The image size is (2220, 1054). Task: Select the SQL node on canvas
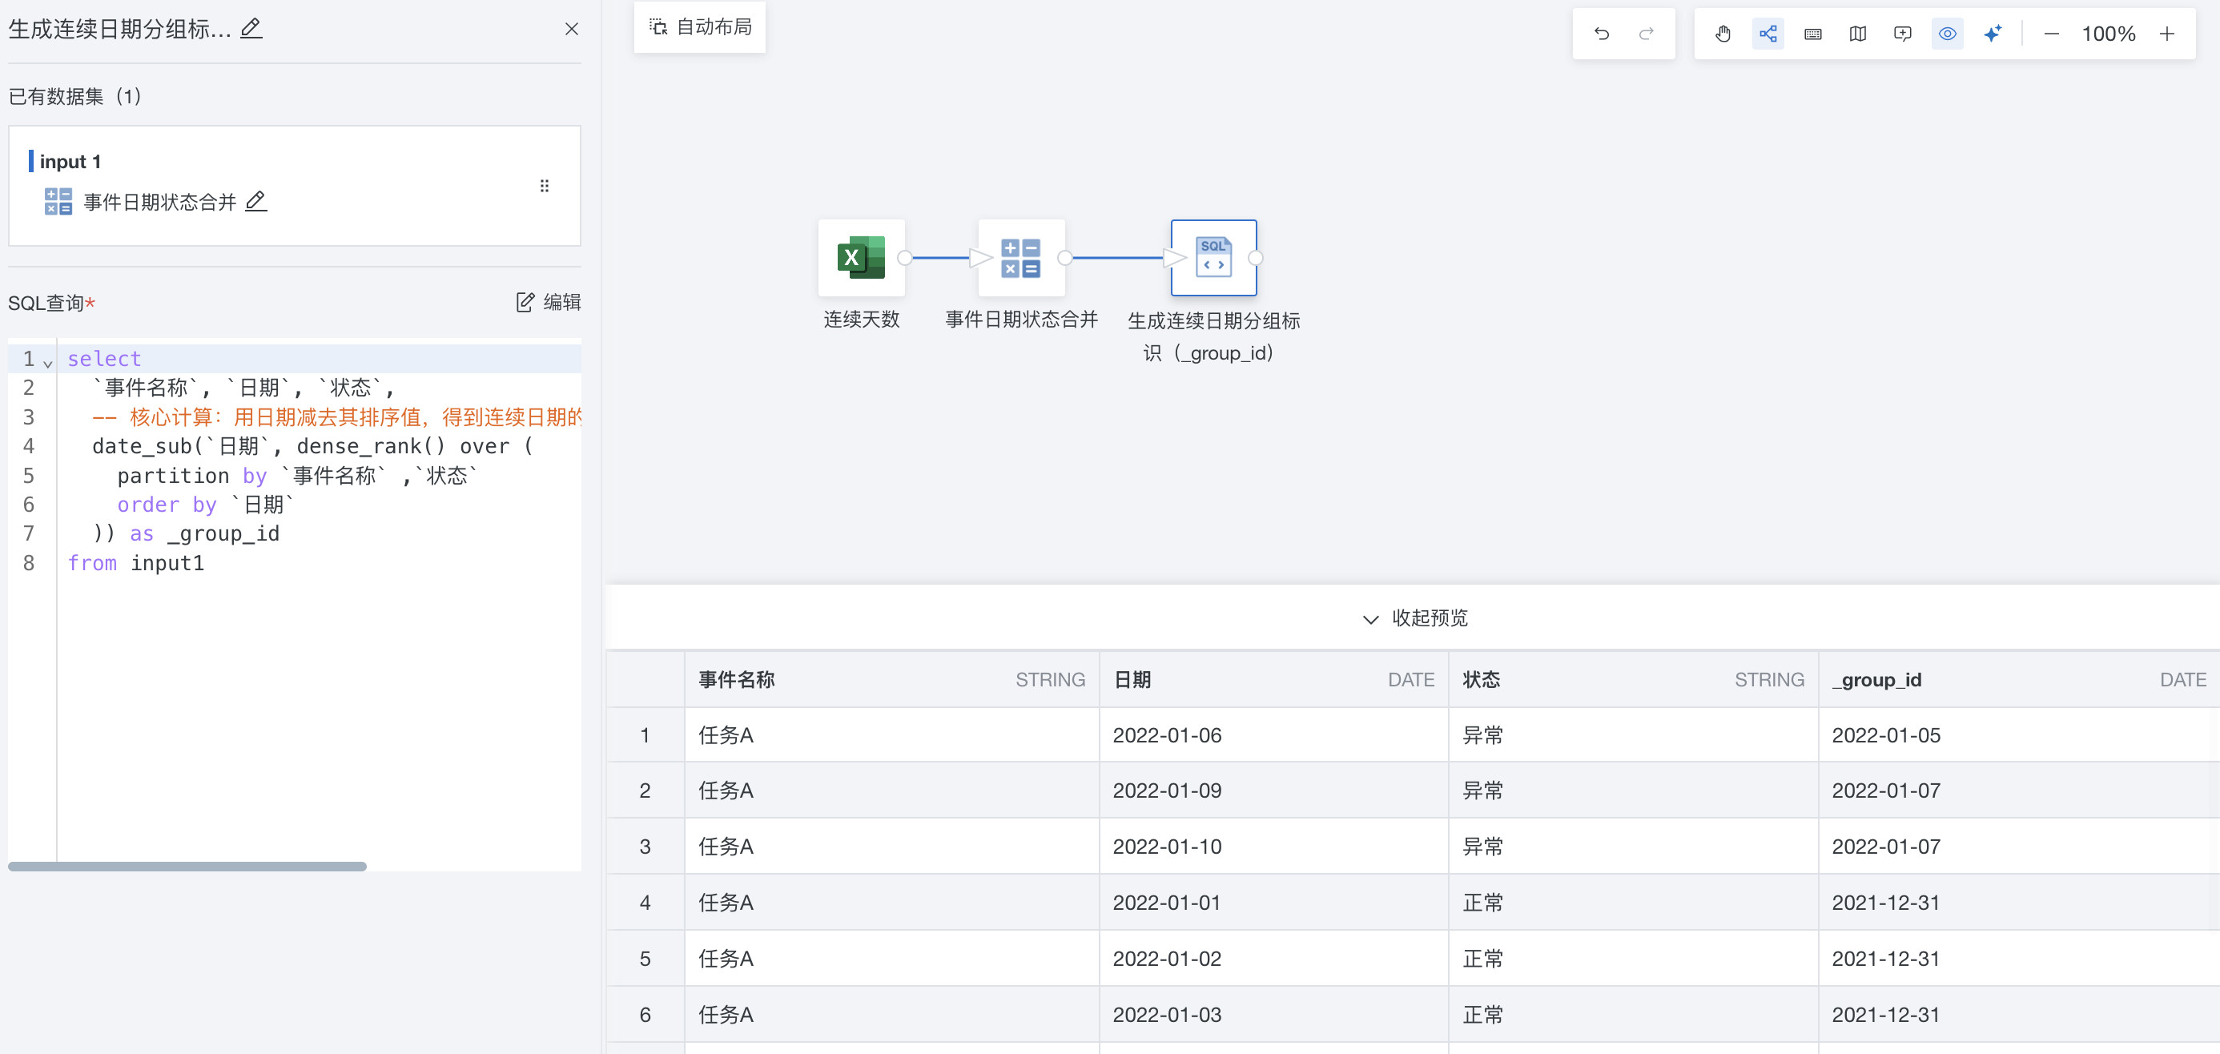(1213, 258)
